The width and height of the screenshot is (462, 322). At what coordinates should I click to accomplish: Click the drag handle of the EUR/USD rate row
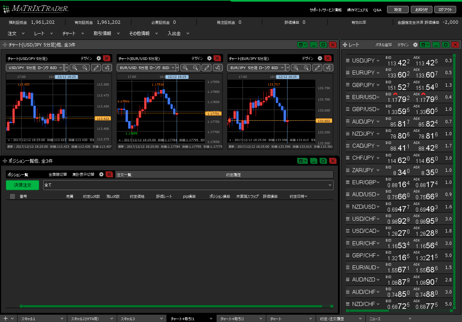348,97
